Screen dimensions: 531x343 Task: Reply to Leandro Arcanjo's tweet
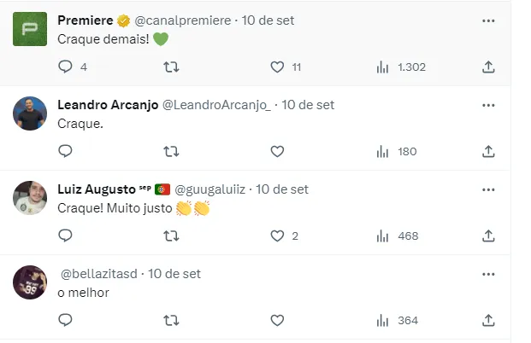(66, 151)
